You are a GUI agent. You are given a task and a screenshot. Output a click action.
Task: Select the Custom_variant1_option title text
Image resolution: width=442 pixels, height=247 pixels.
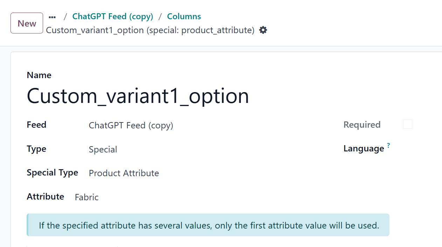(x=138, y=96)
